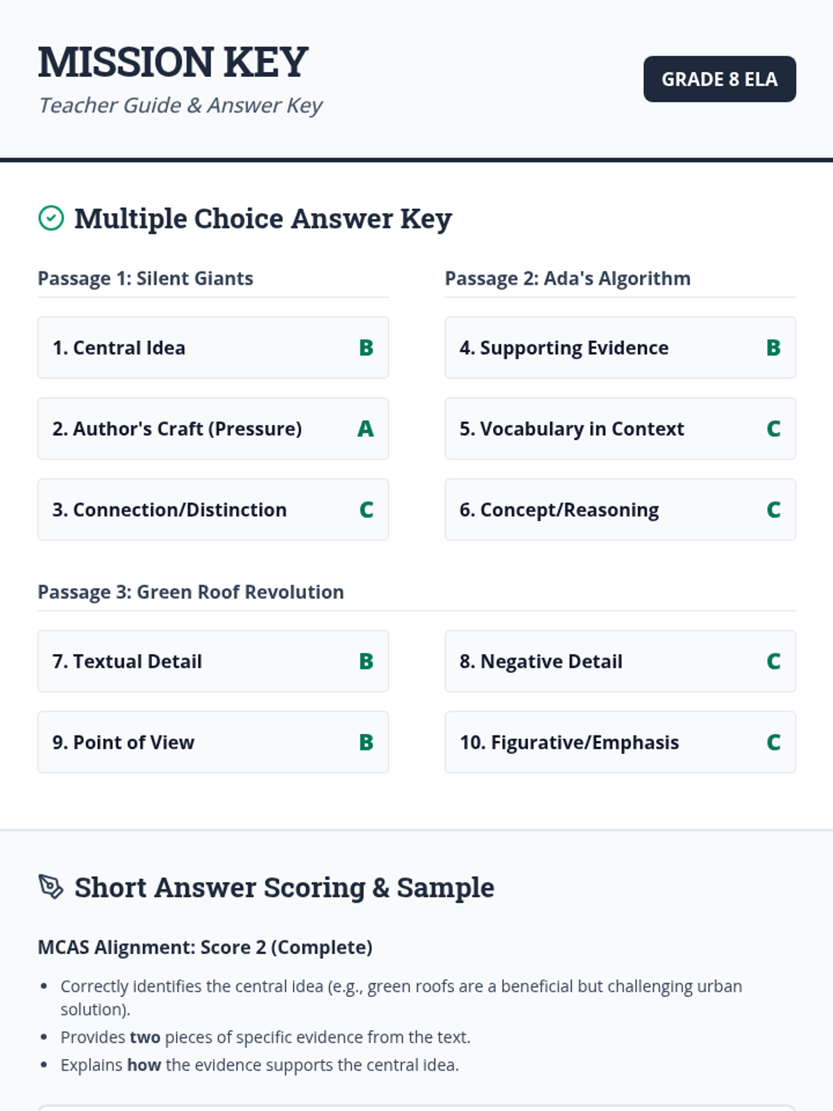833x1111 pixels.
Task: Open the 4. Supporting Evidence card
Action: 620,348
